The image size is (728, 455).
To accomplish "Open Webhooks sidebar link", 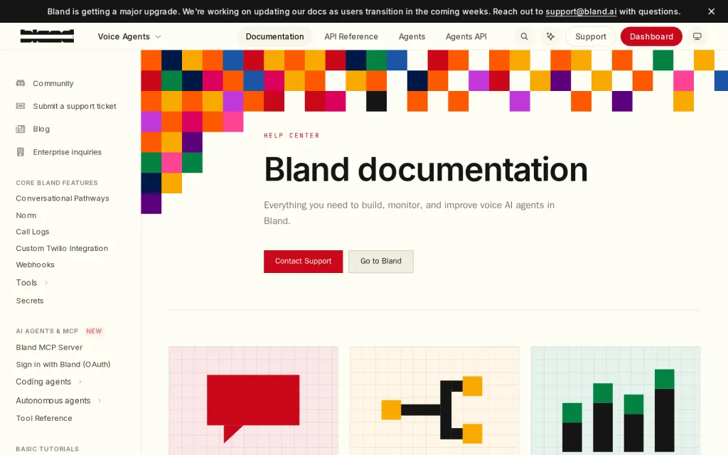I will [x=36, y=264].
